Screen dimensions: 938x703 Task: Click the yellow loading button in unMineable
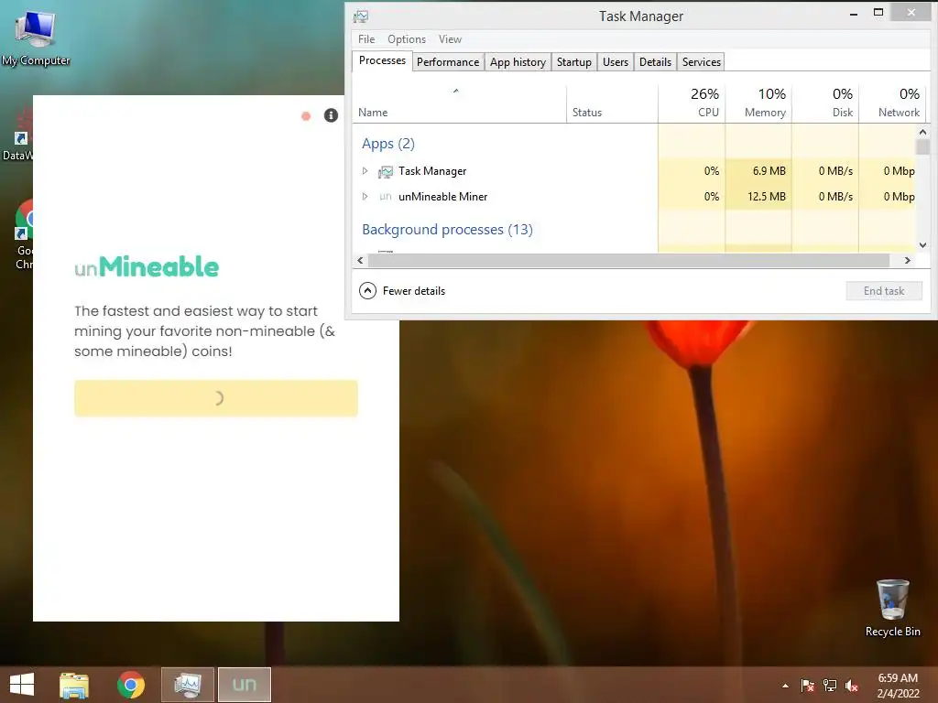(216, 398)
